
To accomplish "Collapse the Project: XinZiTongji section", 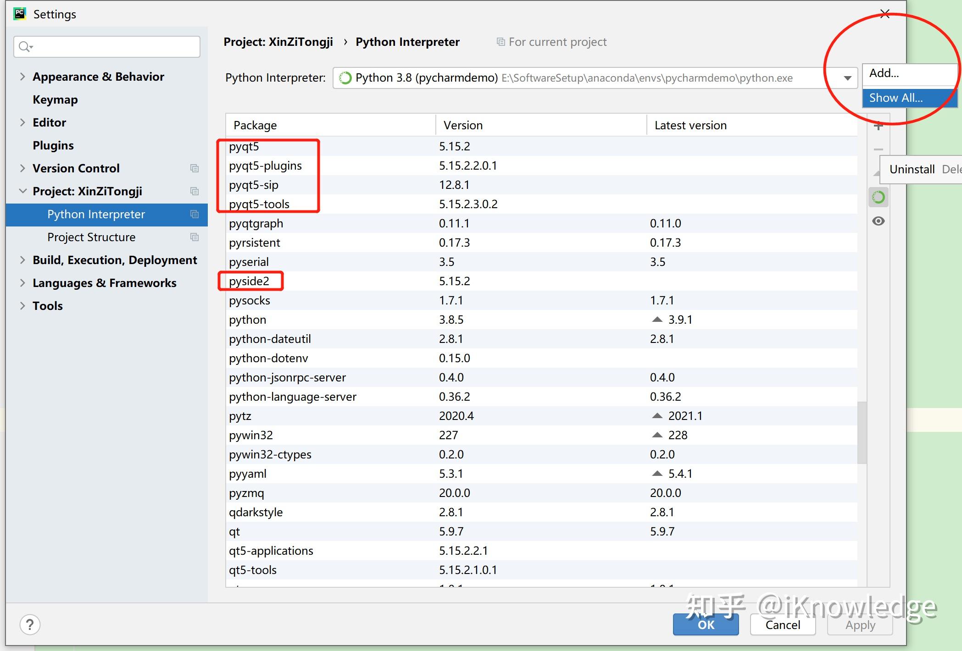I will (x=22, y=191).
